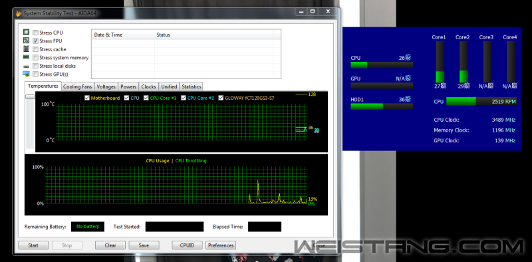The width and height of the screenshot is (532, 262).
Task: Click the memory module icon beside Stress system memory
Action: 26,57
